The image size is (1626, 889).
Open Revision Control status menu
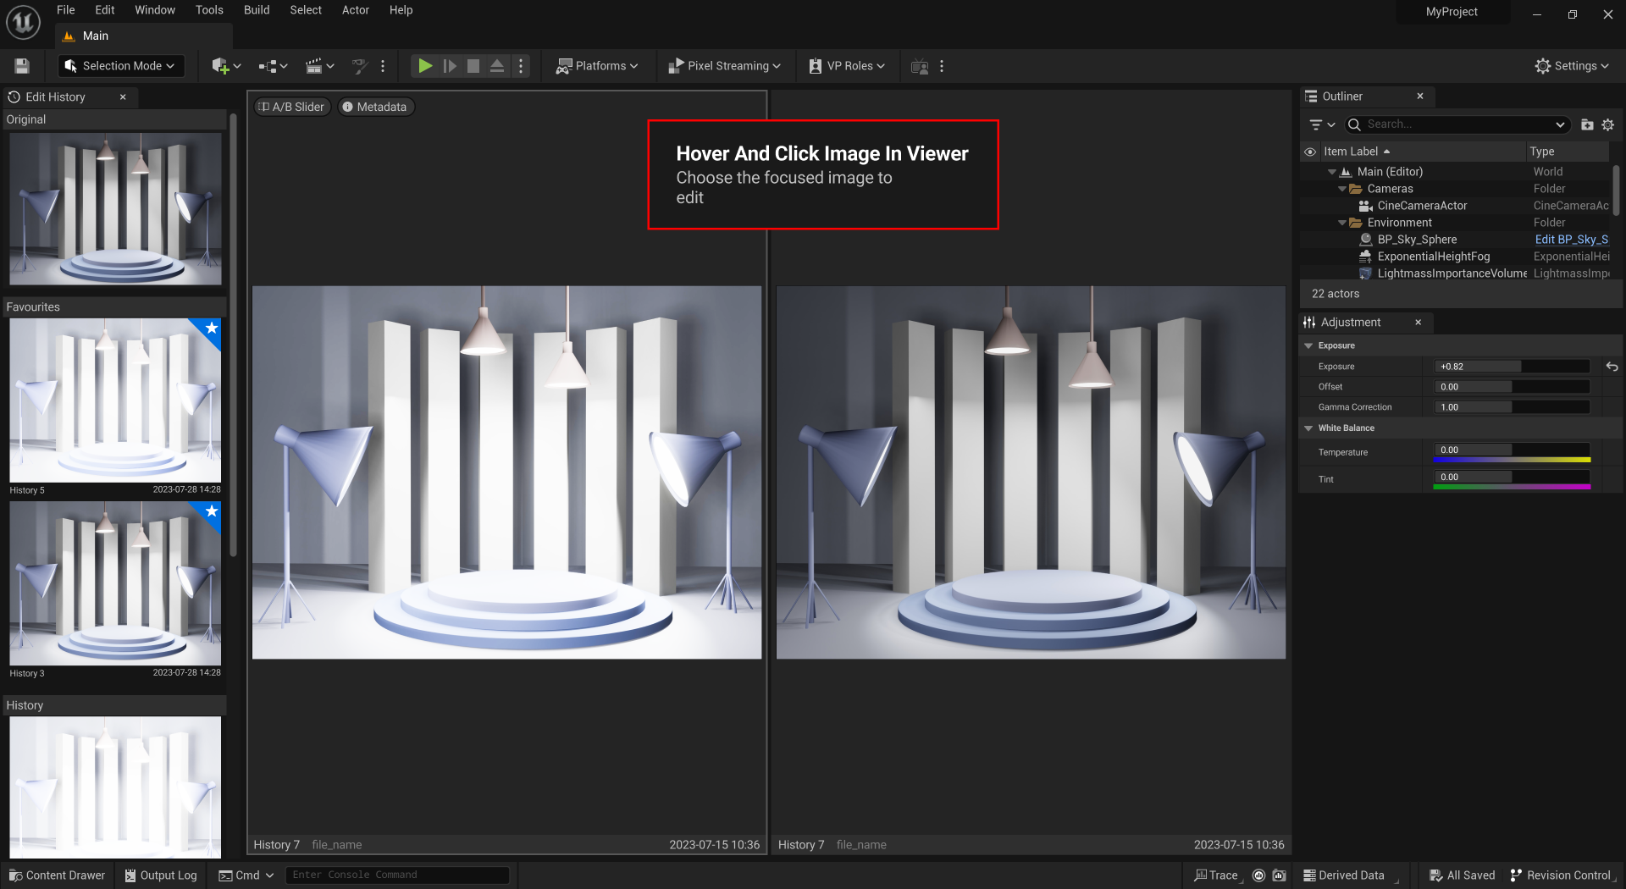1562,875
